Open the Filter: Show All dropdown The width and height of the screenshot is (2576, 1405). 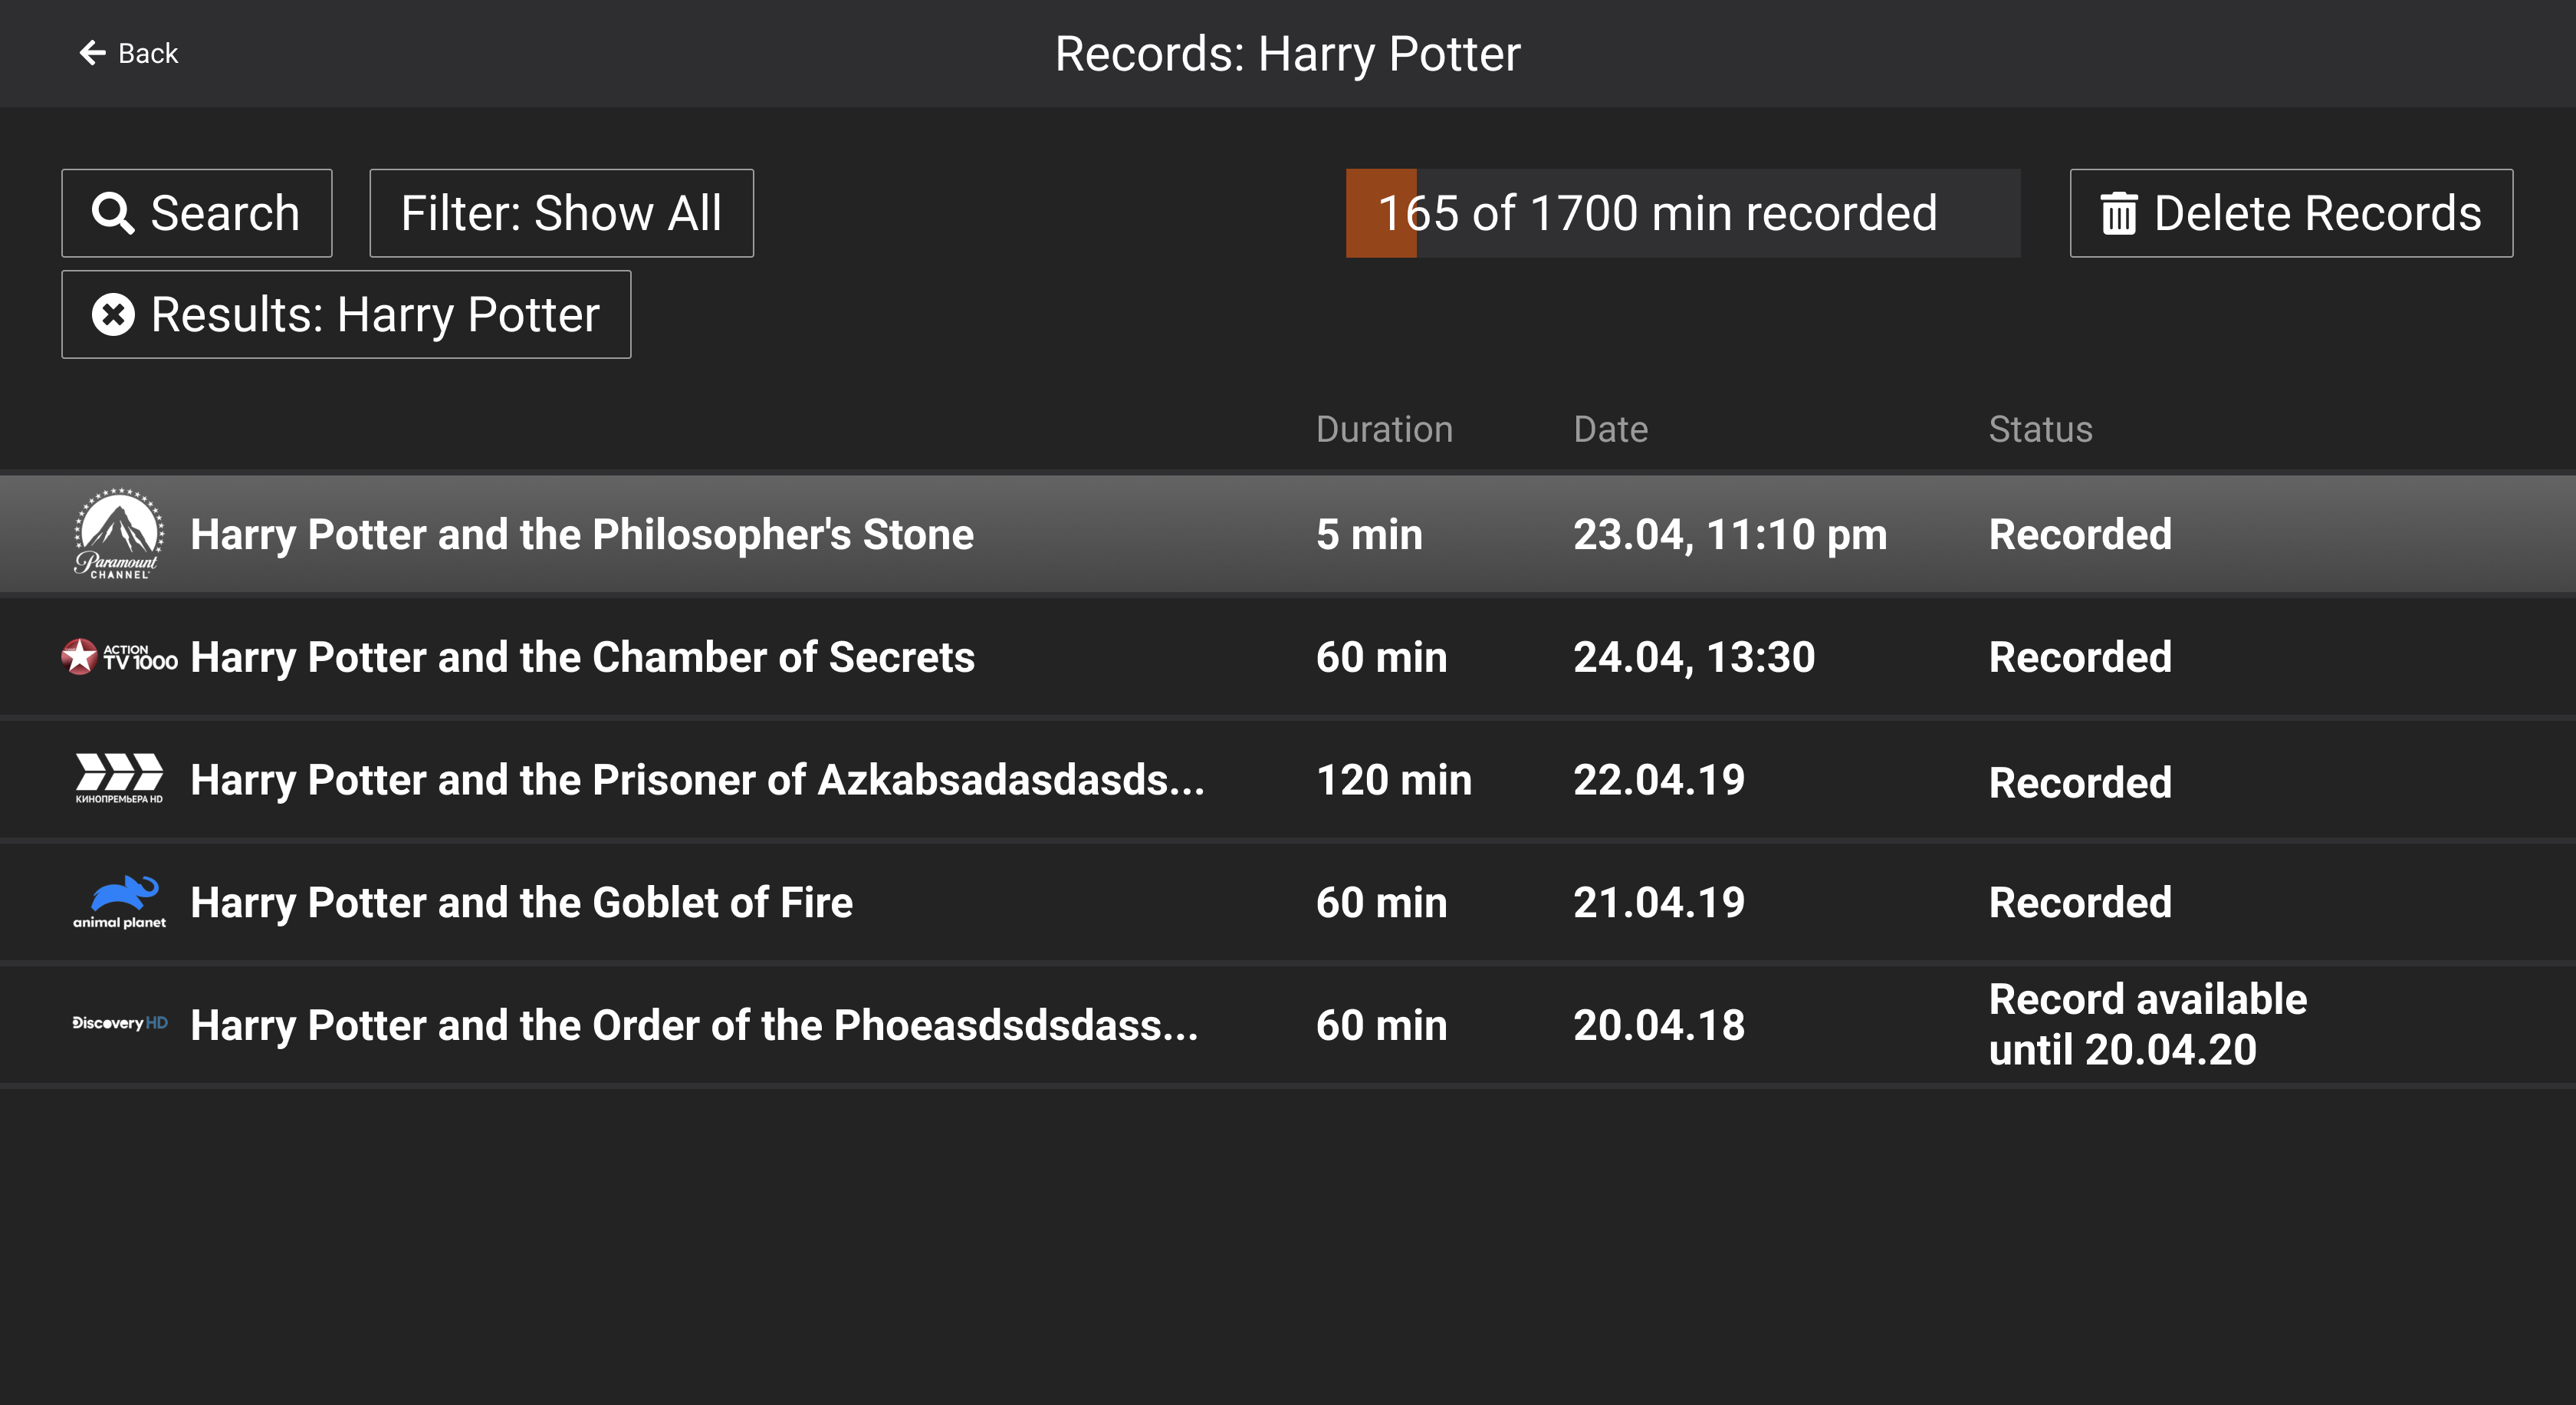[561, 213]
